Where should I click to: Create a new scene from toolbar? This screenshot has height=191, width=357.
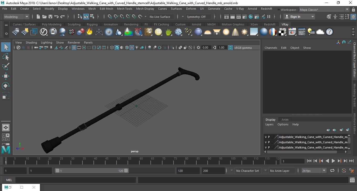(38, 17)
